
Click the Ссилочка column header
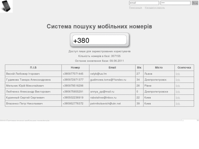pyautogui.click(x=184, y=68)
